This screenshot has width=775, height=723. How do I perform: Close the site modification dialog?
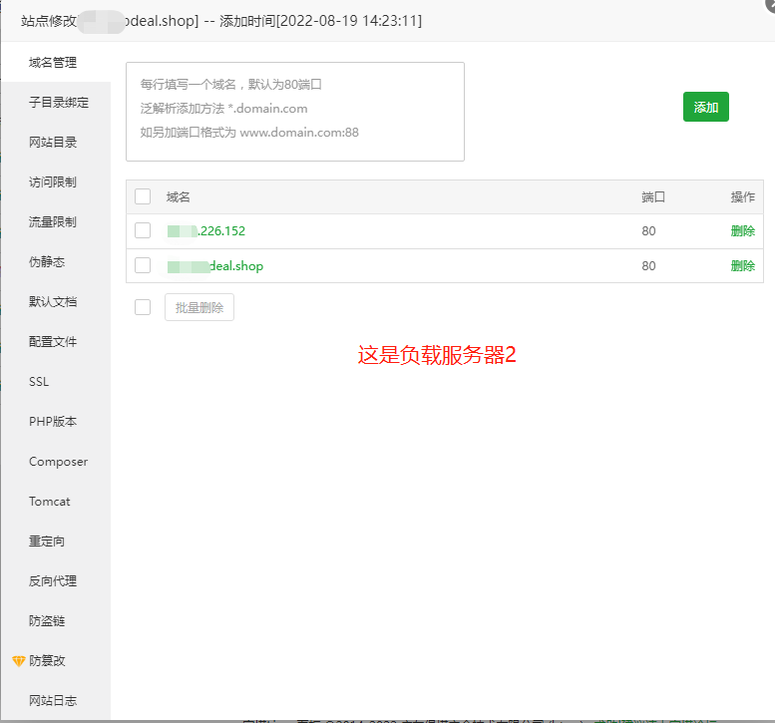point(770,4)
